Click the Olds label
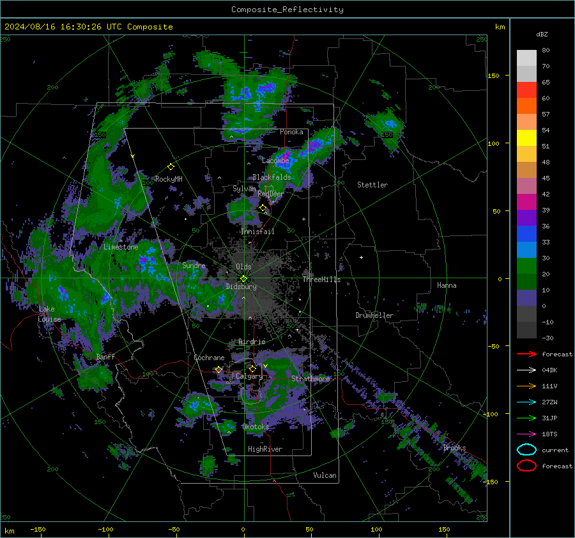Image resolution: width=575 pixels, height=538 pixels. coord(243,267)
